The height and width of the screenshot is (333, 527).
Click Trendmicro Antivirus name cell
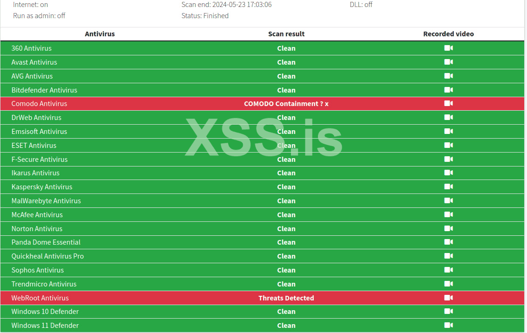[x=44, y=284]
